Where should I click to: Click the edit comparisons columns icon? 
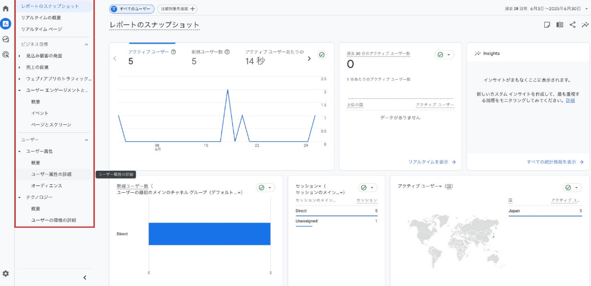coord(559,25)
